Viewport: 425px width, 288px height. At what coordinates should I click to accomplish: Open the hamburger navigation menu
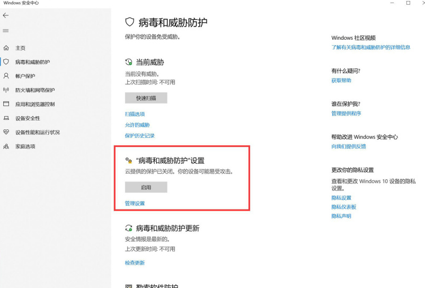tap(6, 31)
